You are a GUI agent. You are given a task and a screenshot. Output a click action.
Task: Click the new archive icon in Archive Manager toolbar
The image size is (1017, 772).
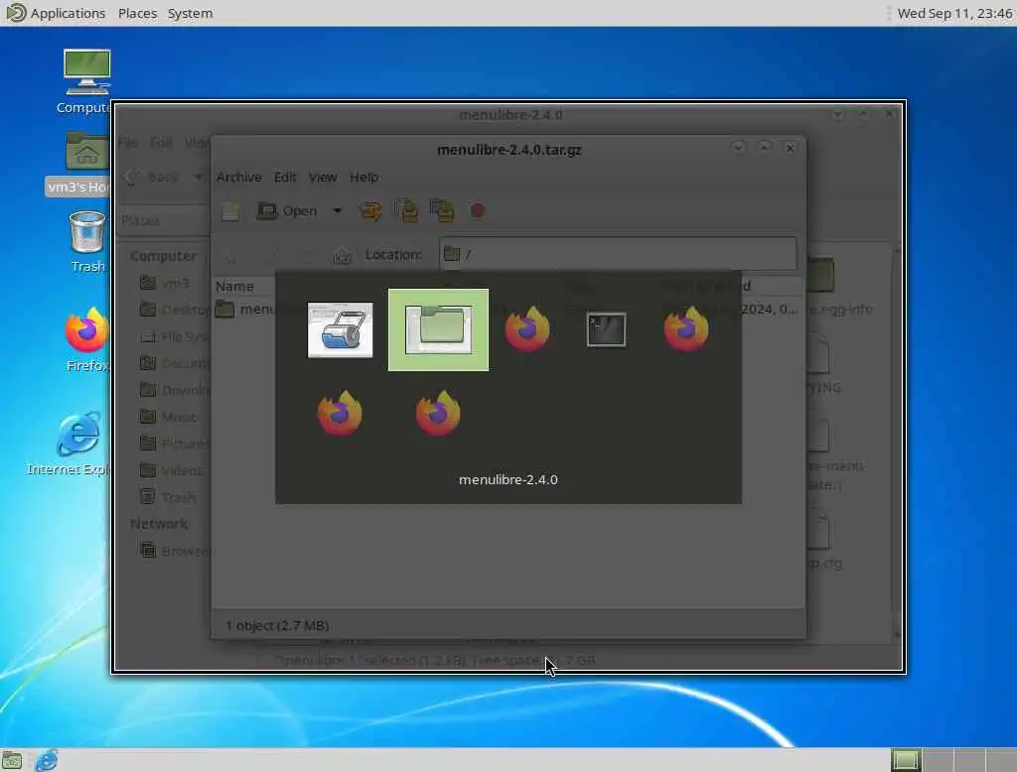click(x=230, y=210)
